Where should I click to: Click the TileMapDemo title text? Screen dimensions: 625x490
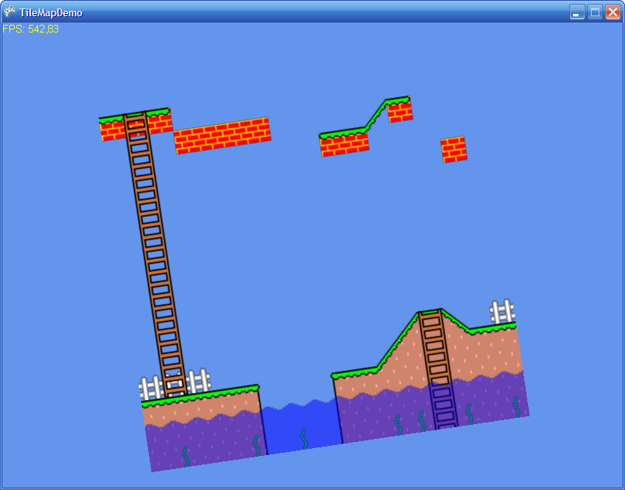click(51, 12)
